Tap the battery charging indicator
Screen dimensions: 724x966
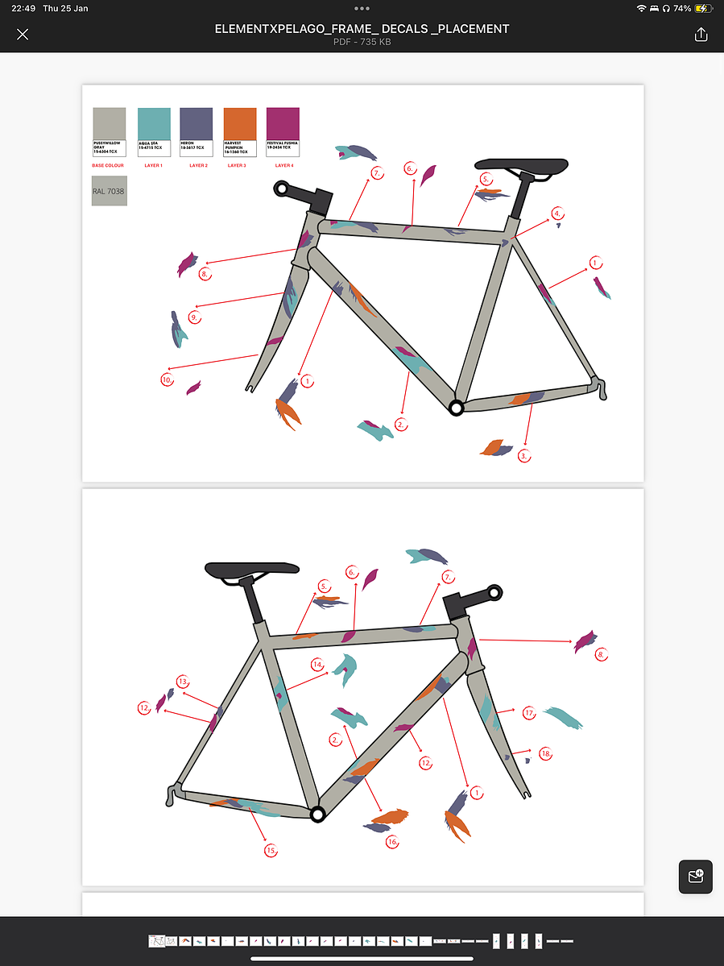point(703,9)
